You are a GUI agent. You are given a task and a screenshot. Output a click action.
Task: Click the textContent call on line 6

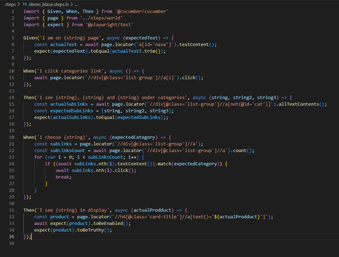(x=194, y=45)
